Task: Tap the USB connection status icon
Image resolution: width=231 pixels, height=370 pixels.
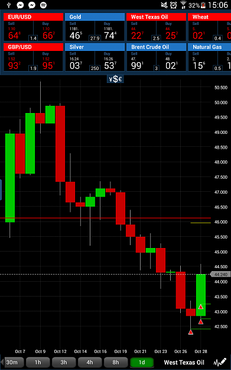Action: coord(9,5)
